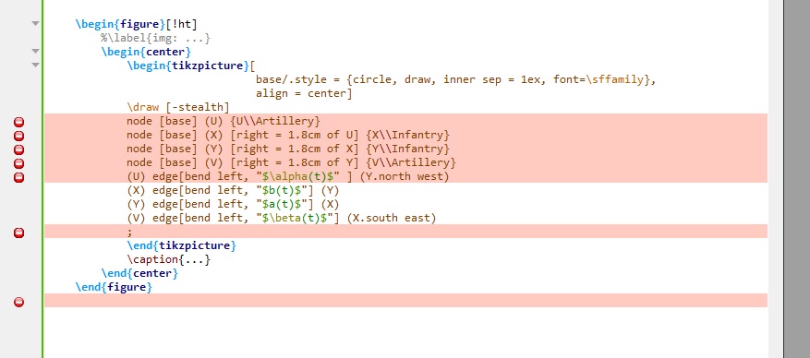
Task: Collapse the \begin{center} fold arrow
Action: pos(35,51)
